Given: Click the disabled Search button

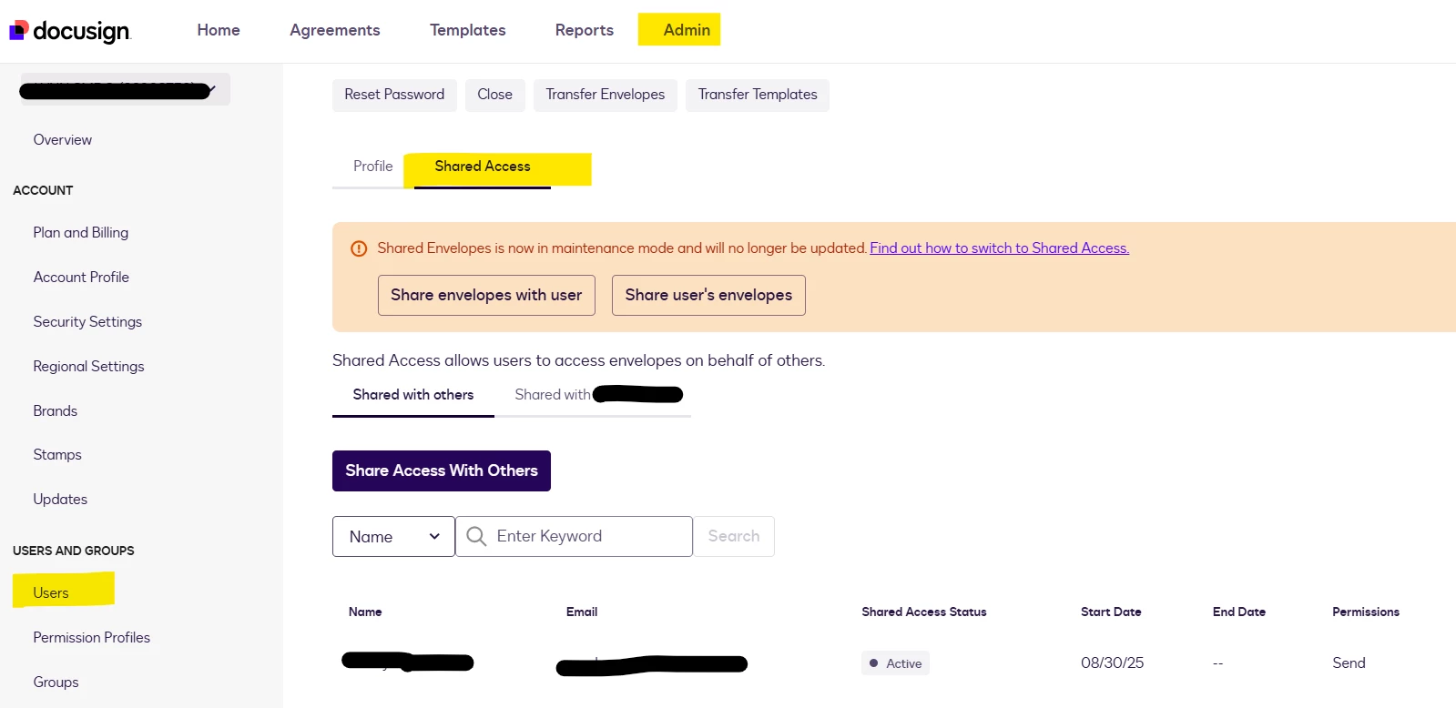Looking at the screenshot, I should pyautogui.click(x=734, y=537).
